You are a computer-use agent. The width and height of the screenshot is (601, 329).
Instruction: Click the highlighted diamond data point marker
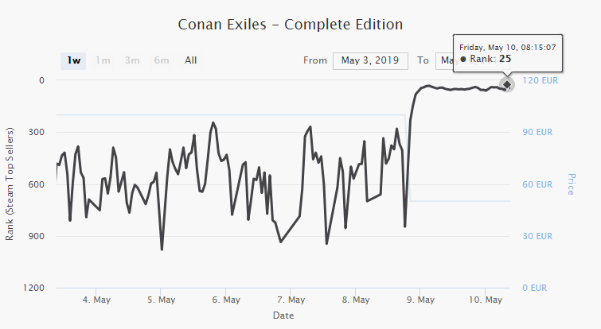(x=506, y=84)
